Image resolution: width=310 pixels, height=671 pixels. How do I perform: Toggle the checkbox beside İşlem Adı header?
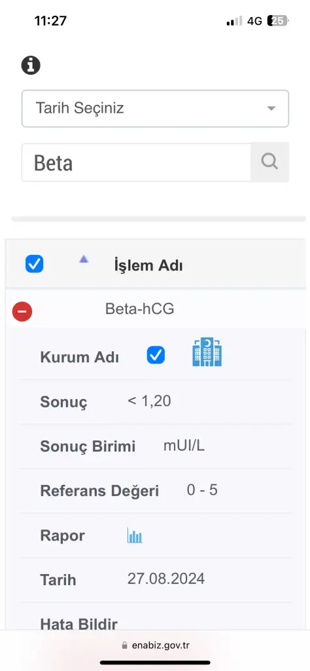point(34,264)
